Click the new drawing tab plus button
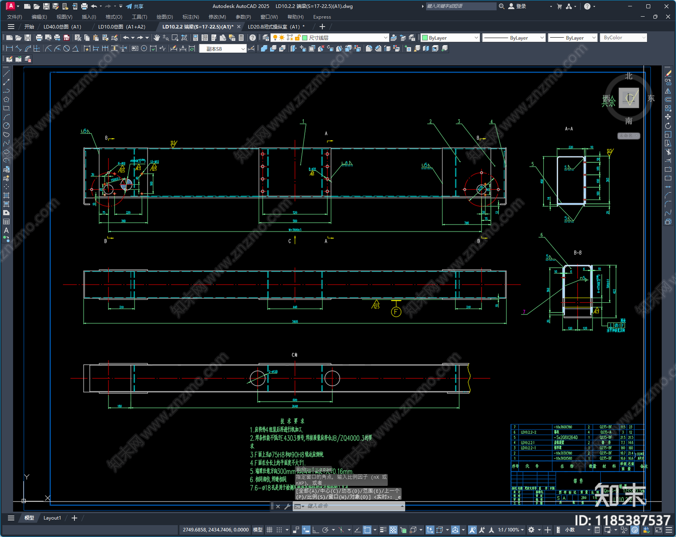Image resolution: width=676 pixels, height=537 pixels. (x=322, y=27)
